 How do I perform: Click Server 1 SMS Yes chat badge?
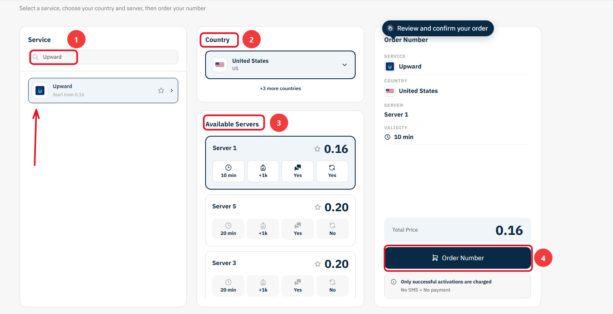click(x=298, y=171)
